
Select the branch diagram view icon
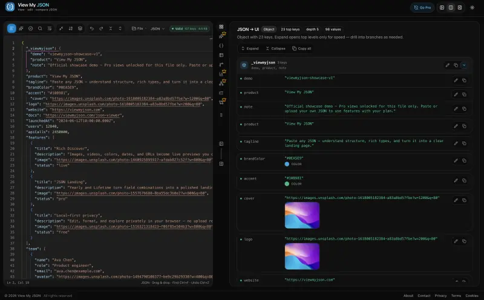pyautogui.click(x=221, y=65)
